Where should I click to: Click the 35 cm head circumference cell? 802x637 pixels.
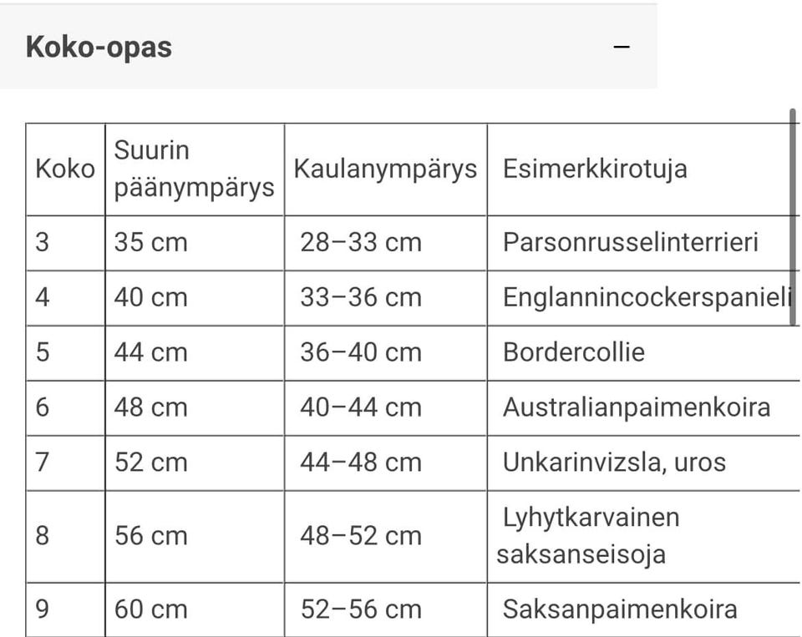pyautogui.click(x=151, y=242)
